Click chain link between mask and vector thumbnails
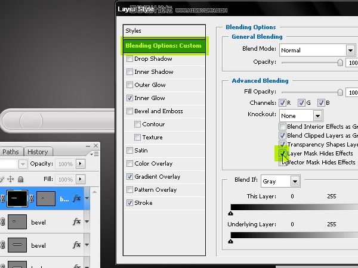This screenshot has width=358, height=268. coord(31,198)
